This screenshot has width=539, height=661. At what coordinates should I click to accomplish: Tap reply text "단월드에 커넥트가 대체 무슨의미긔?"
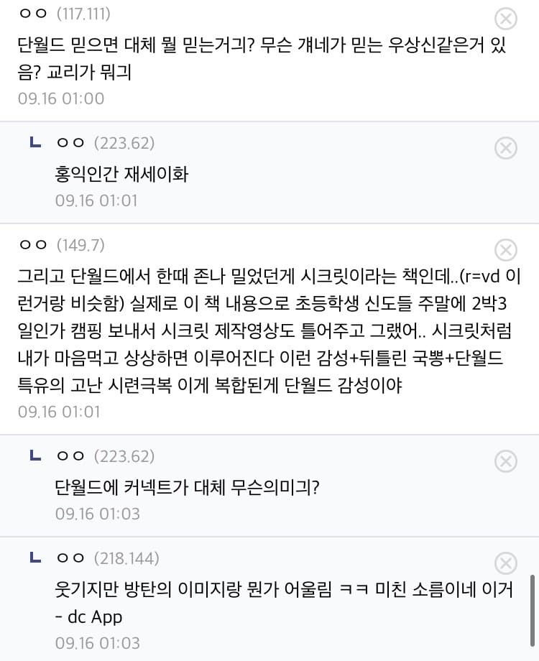click(187, 487)
